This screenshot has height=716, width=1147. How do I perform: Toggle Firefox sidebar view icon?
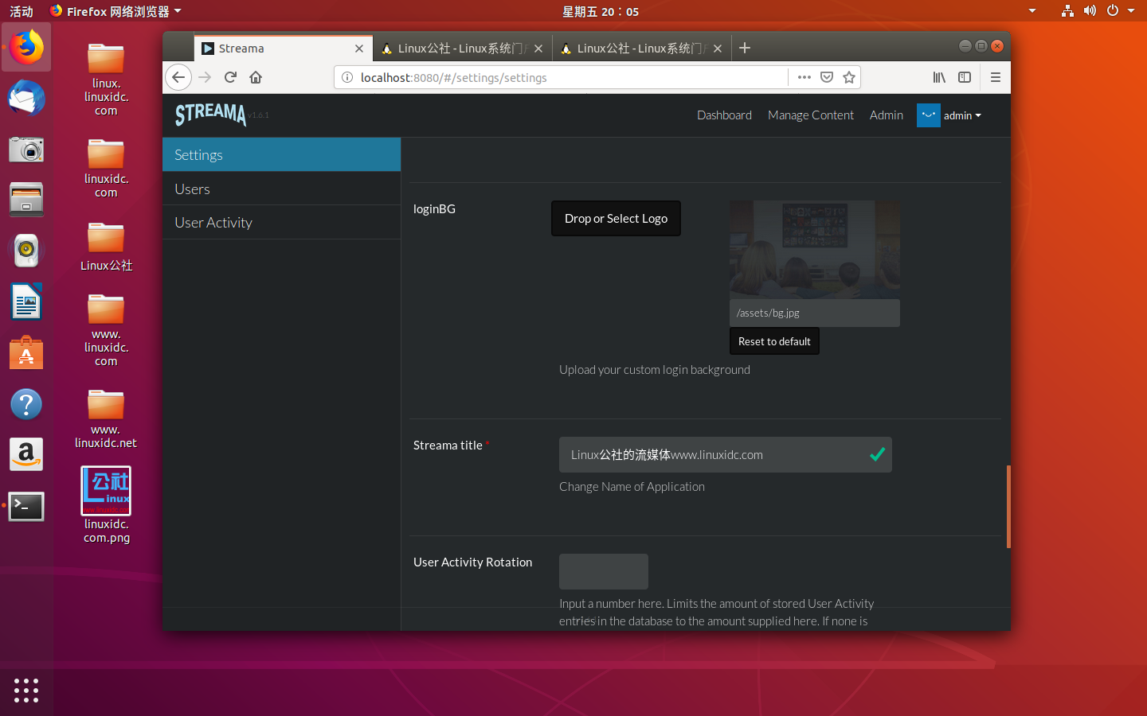[965, 77]
